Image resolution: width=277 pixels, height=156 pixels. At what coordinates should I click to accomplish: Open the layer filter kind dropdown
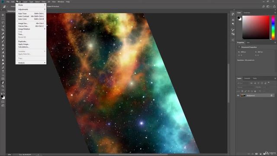click(243, 83)
